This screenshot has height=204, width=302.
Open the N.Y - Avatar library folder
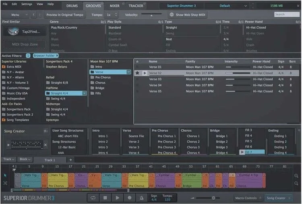click(13, 72)
